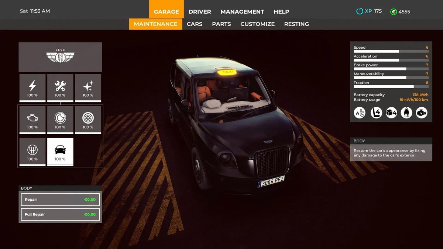Open the Management menu
Image resolution: width=443 pixels, height=249 pixels.
[x=242, y=11]
